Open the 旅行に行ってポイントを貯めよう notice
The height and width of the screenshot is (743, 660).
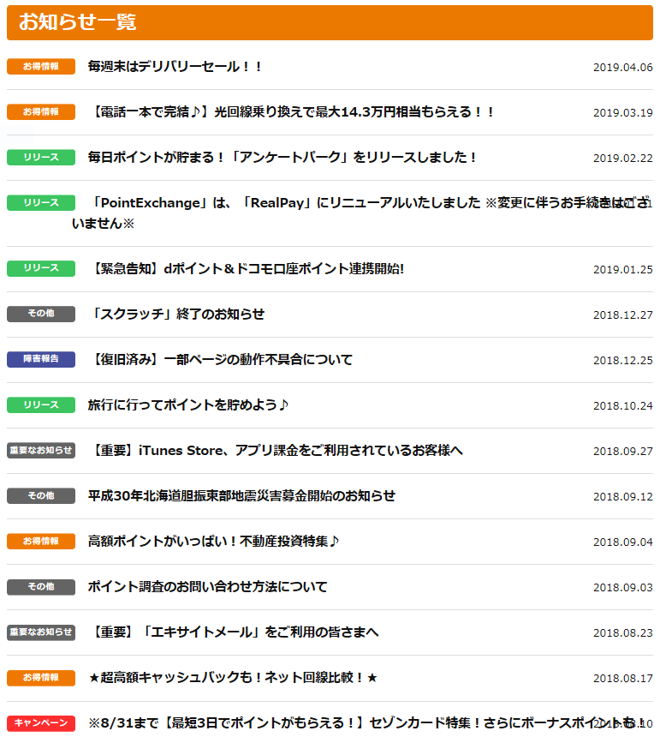(188, 405)
